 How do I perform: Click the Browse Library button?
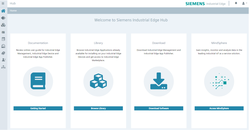coord(98,108)
